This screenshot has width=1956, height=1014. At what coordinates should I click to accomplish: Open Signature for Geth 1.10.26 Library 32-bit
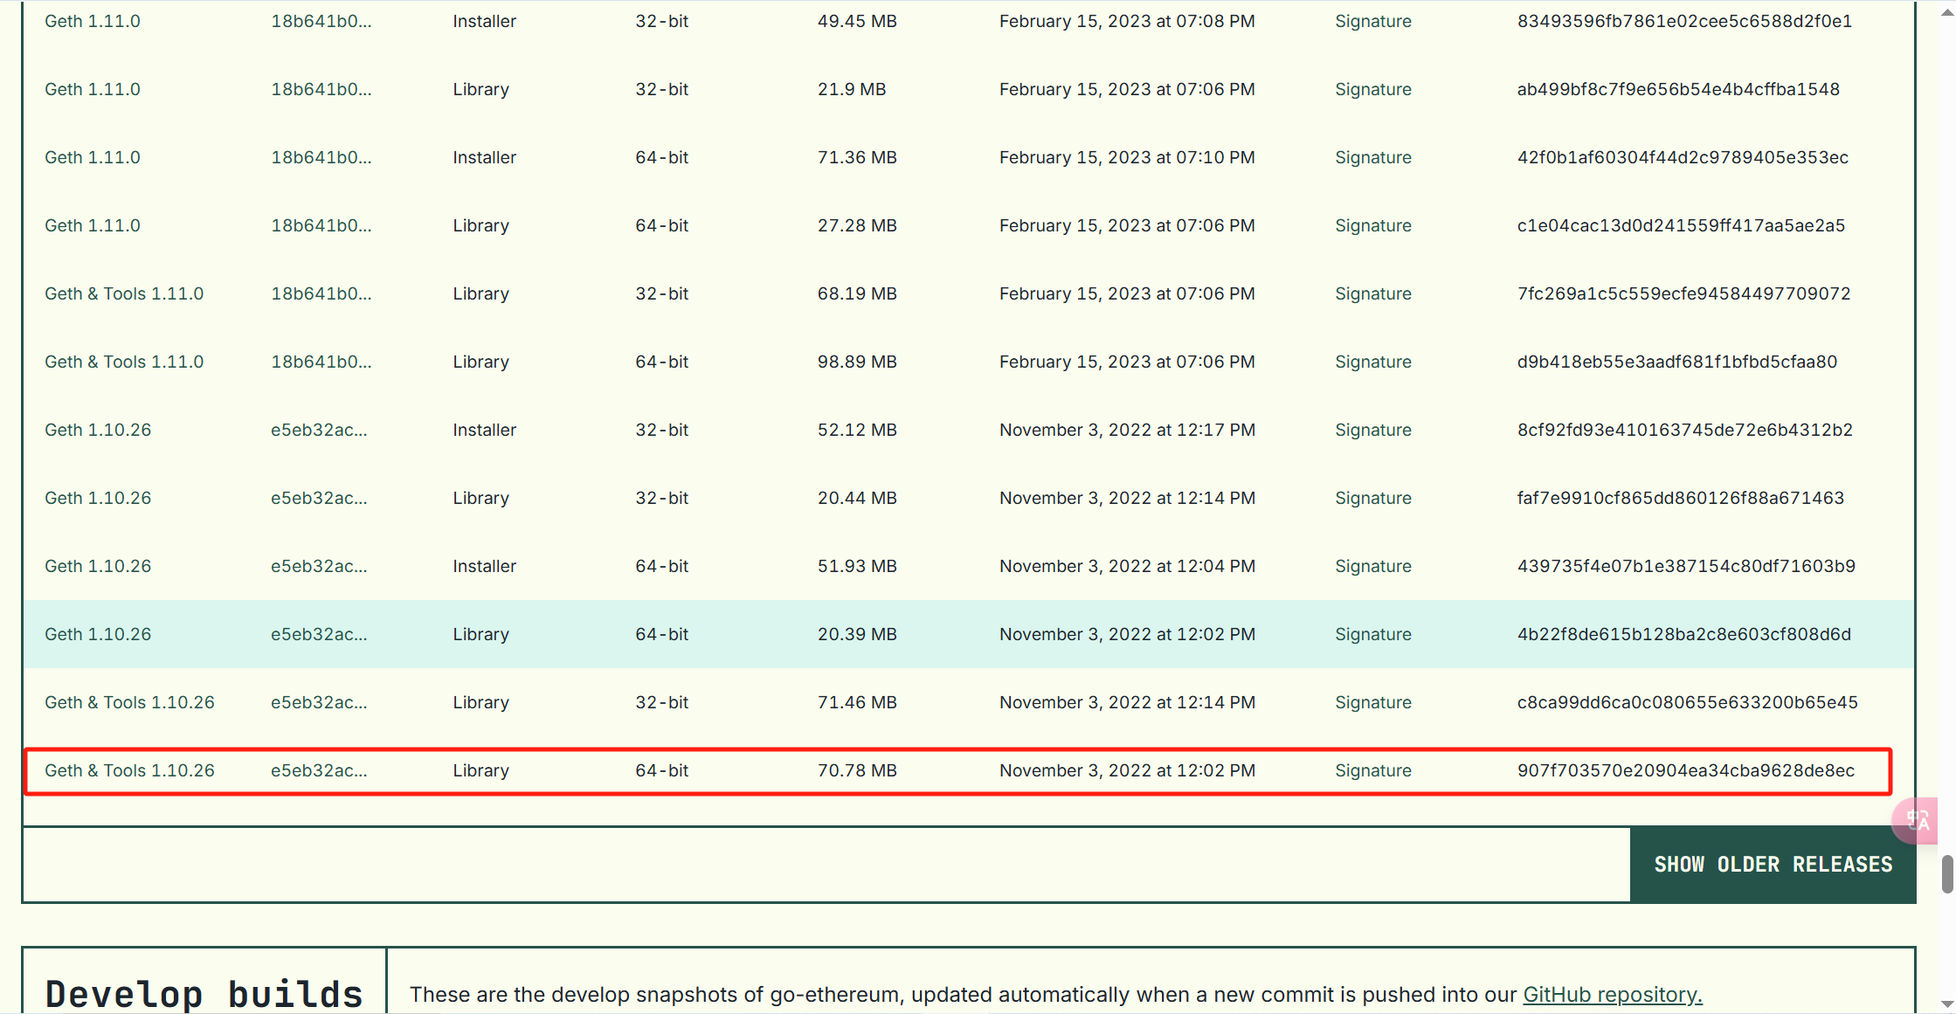click(1372, 498)
